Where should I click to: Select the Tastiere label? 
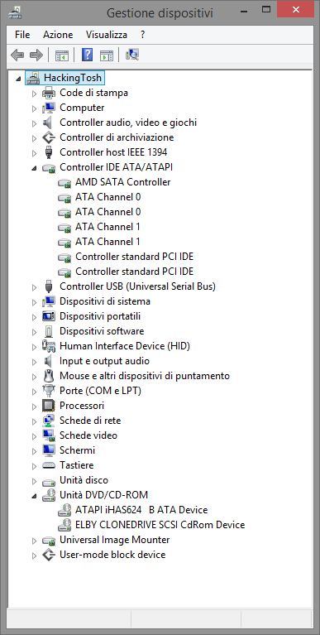click(76, 465)
